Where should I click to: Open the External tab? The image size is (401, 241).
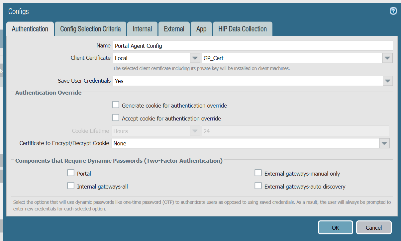point(174,29)
